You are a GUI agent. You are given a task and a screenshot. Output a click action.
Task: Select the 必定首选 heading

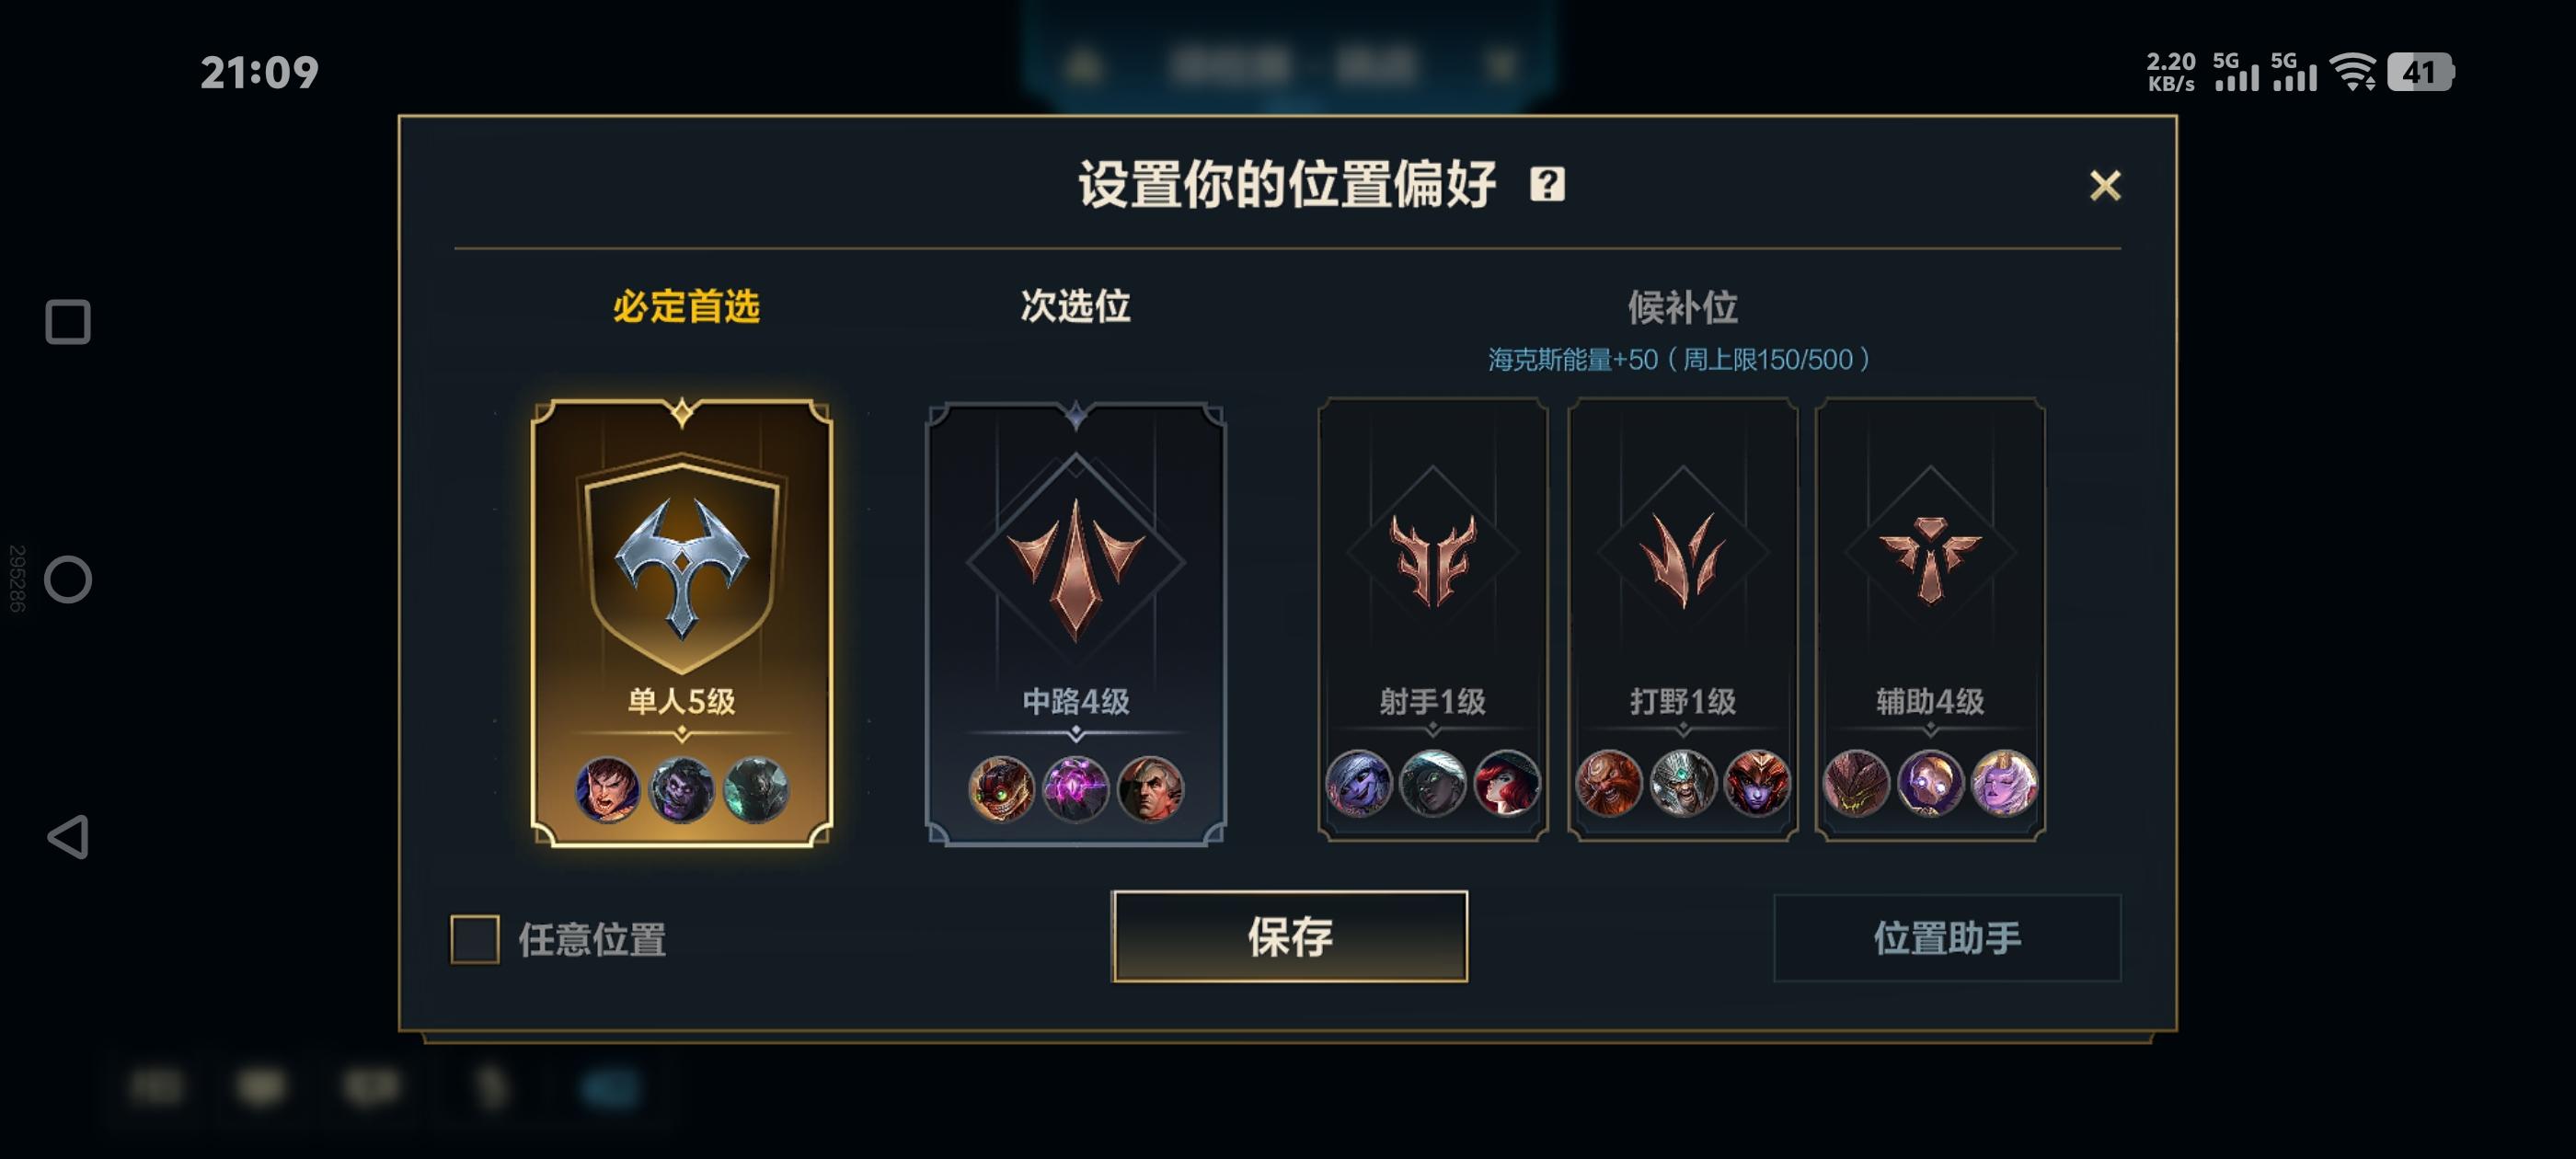click(686, 306)
